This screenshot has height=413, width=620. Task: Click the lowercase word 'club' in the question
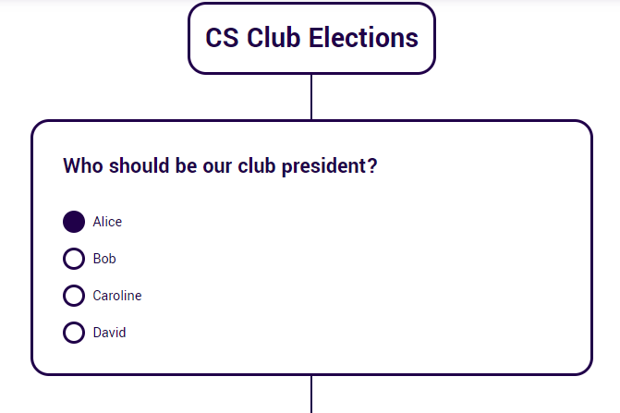tap(259, 166)
